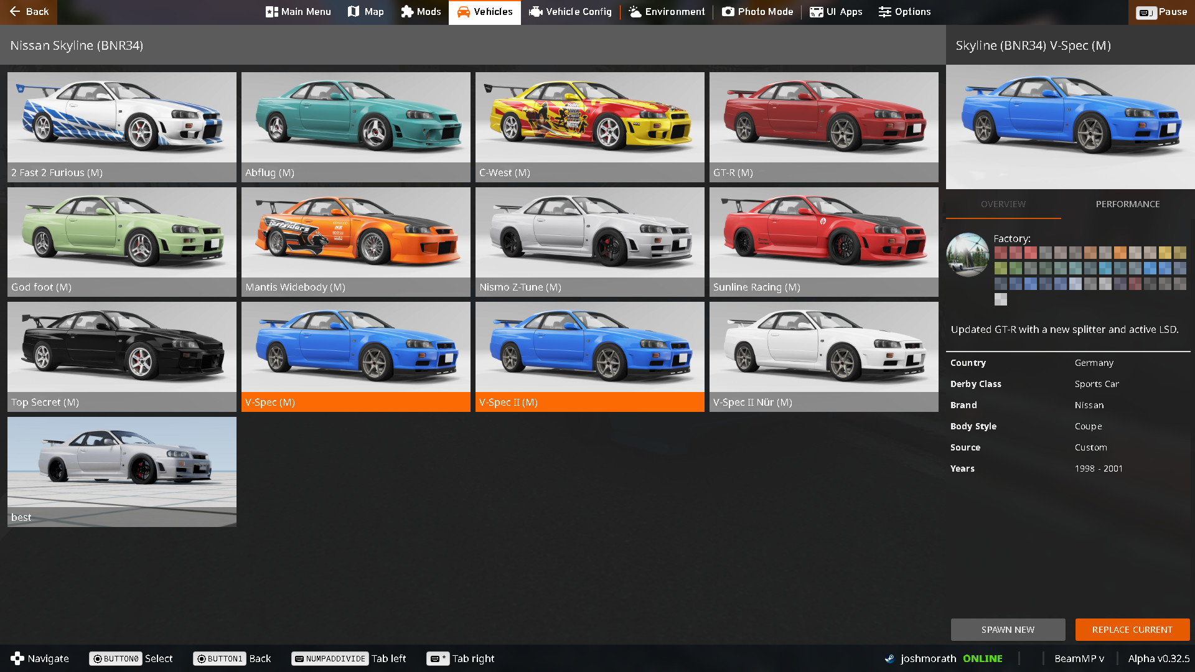Click the Country value 'Germany'
The width and height of the screenshot is (1195, 672).
coord(1094,363)
